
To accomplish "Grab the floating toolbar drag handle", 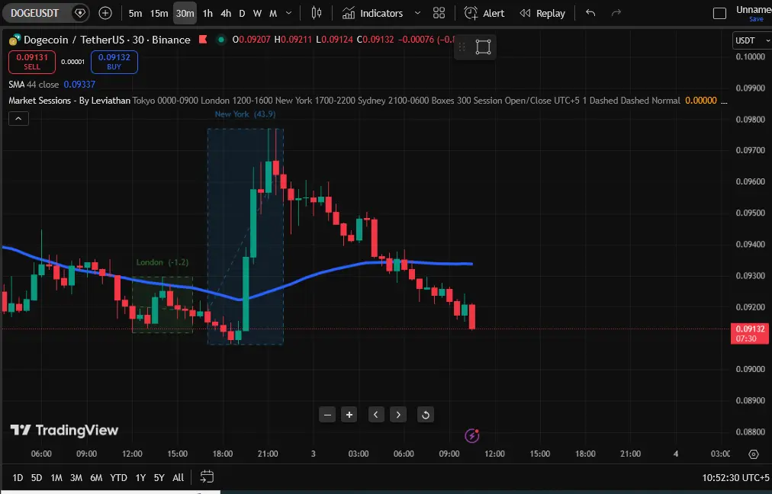I will click(462, 47).
